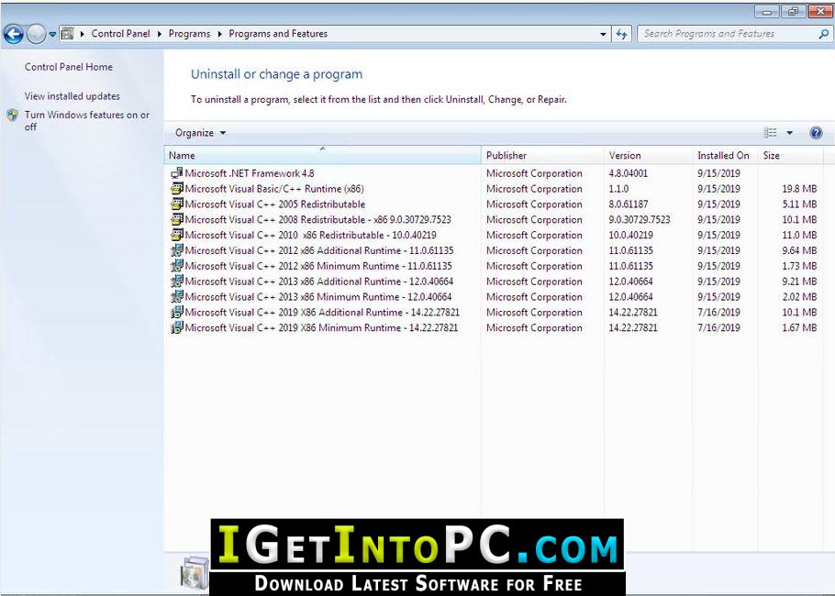
Task: Open More options view dropdown arrow
Action: [x=790, y=133]
